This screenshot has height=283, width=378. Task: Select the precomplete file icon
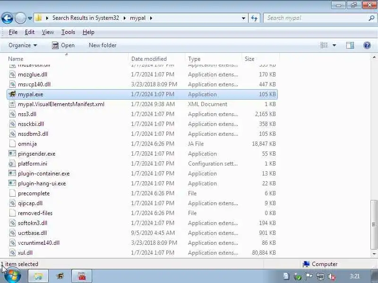(x=12, y=193)
